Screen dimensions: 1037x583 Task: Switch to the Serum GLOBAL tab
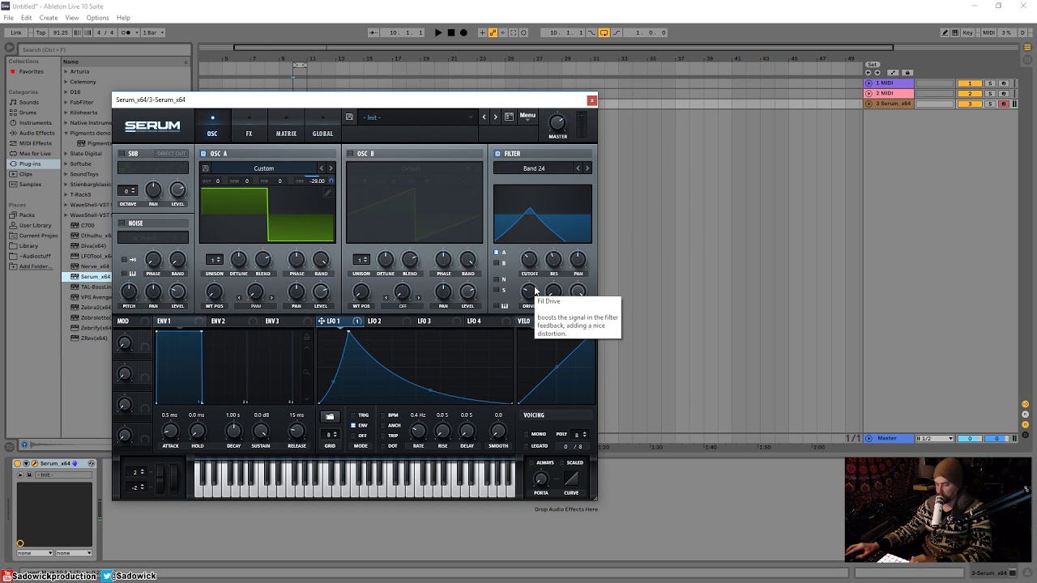(x=322, y=127)
